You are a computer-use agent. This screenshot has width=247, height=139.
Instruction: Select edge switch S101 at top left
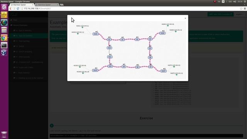tap(96, 34)
